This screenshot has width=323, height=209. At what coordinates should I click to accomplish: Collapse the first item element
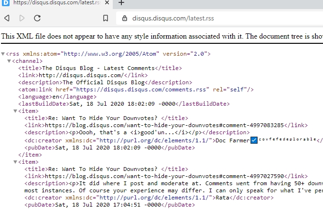pos(15,111)
